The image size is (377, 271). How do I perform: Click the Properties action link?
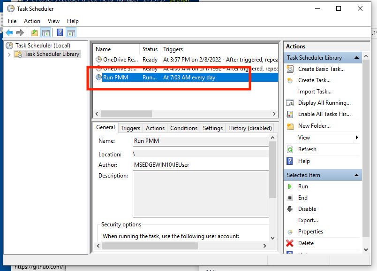pos(310,232)
